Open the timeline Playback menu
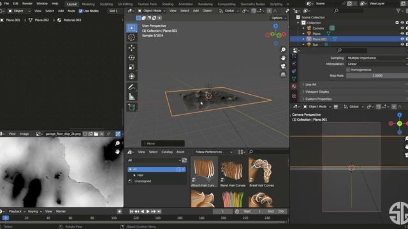The width and height of the screenshot is (408, 229). [x=17, y=212]
